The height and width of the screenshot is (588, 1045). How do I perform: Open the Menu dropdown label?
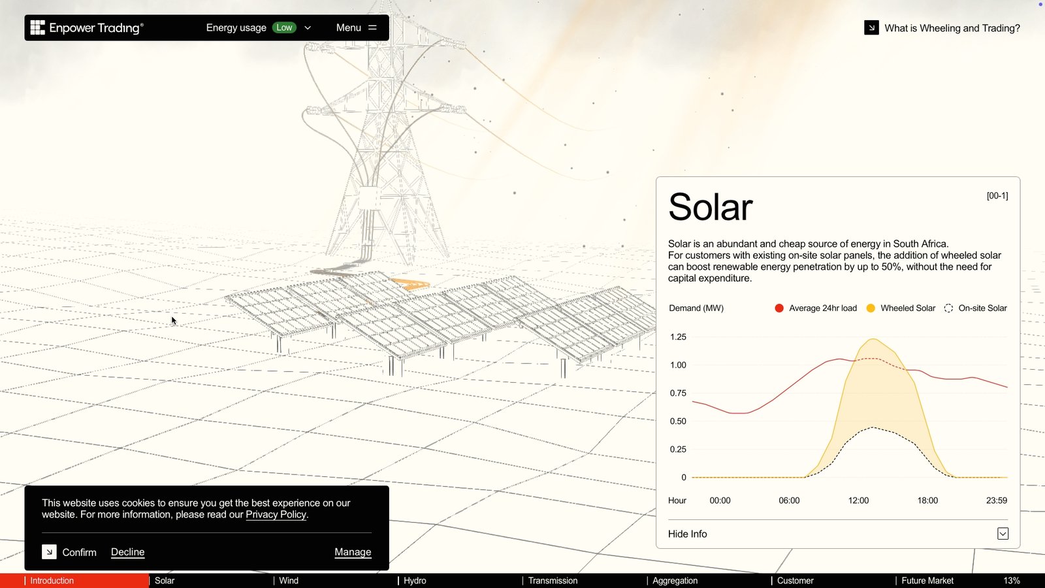pyautogui.click(x=348, y=27)
